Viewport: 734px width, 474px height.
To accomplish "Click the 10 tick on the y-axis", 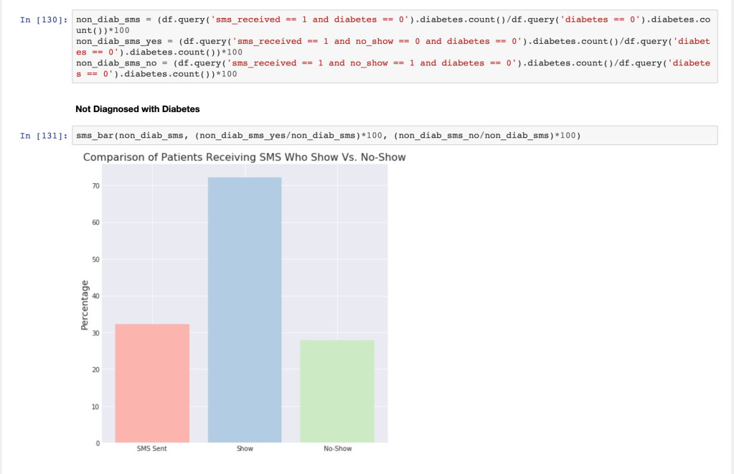I will tap(95, 406).
